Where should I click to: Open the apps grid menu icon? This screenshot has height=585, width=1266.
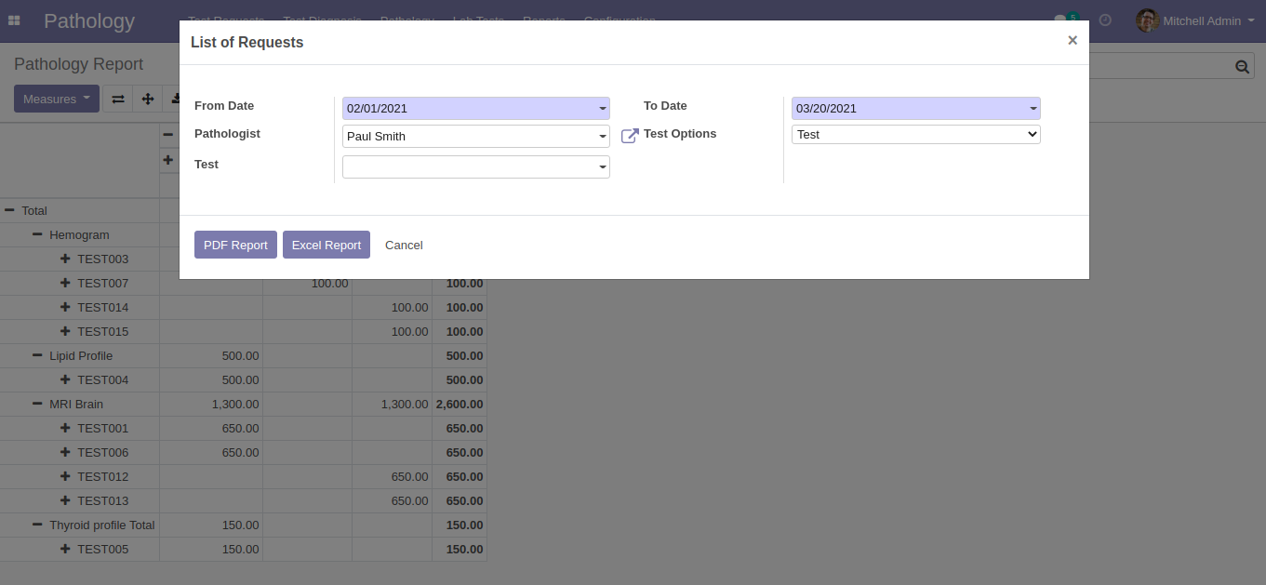tap(14, 20)
